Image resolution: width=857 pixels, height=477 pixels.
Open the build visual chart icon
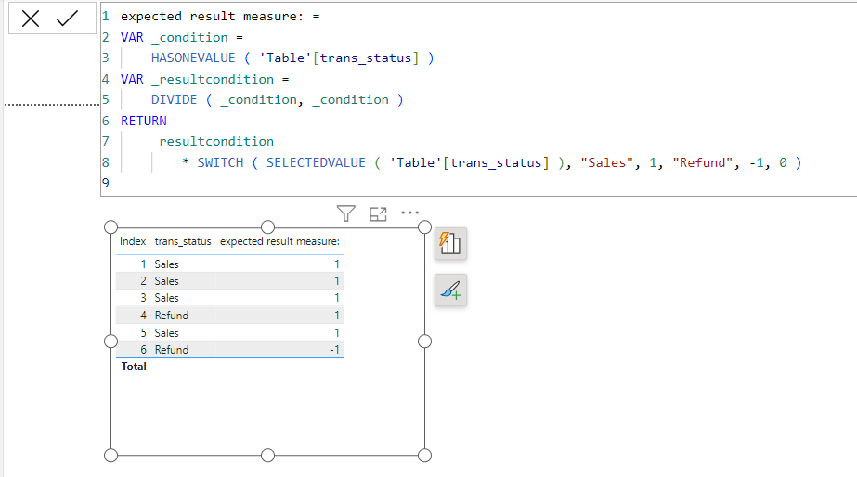(450, 243)
